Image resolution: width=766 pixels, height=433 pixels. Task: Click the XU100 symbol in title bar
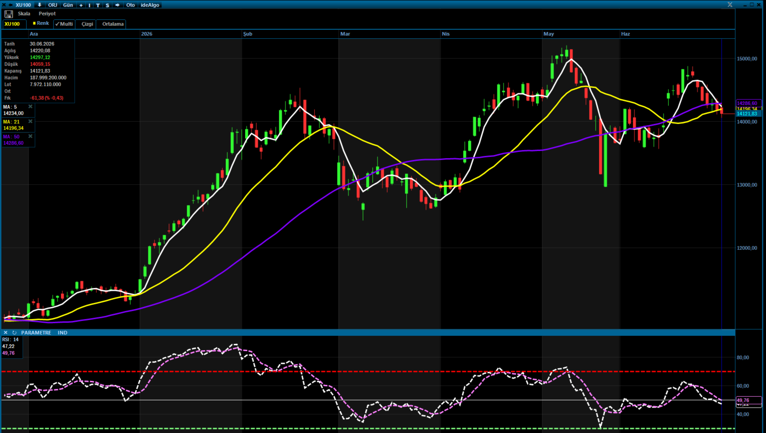23,5
